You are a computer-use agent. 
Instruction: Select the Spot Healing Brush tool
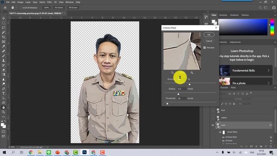pyautogui.click(x=3, y=51)
